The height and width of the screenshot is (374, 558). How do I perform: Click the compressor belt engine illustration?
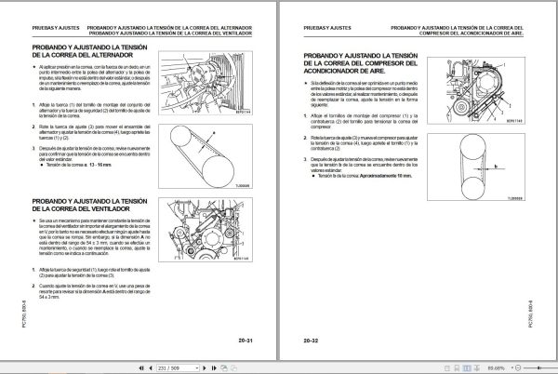476,90
